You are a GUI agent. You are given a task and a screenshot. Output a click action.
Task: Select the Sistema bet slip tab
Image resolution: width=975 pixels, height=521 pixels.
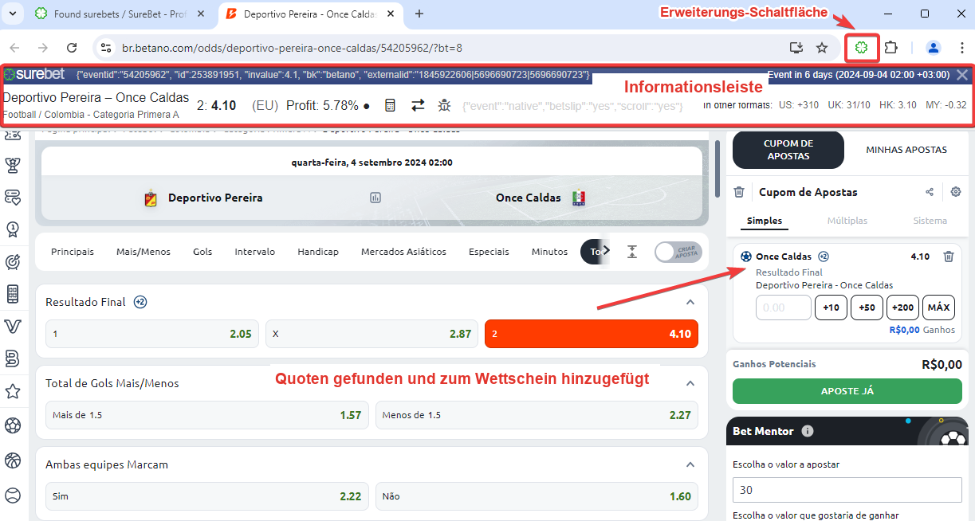click(930, 221)
